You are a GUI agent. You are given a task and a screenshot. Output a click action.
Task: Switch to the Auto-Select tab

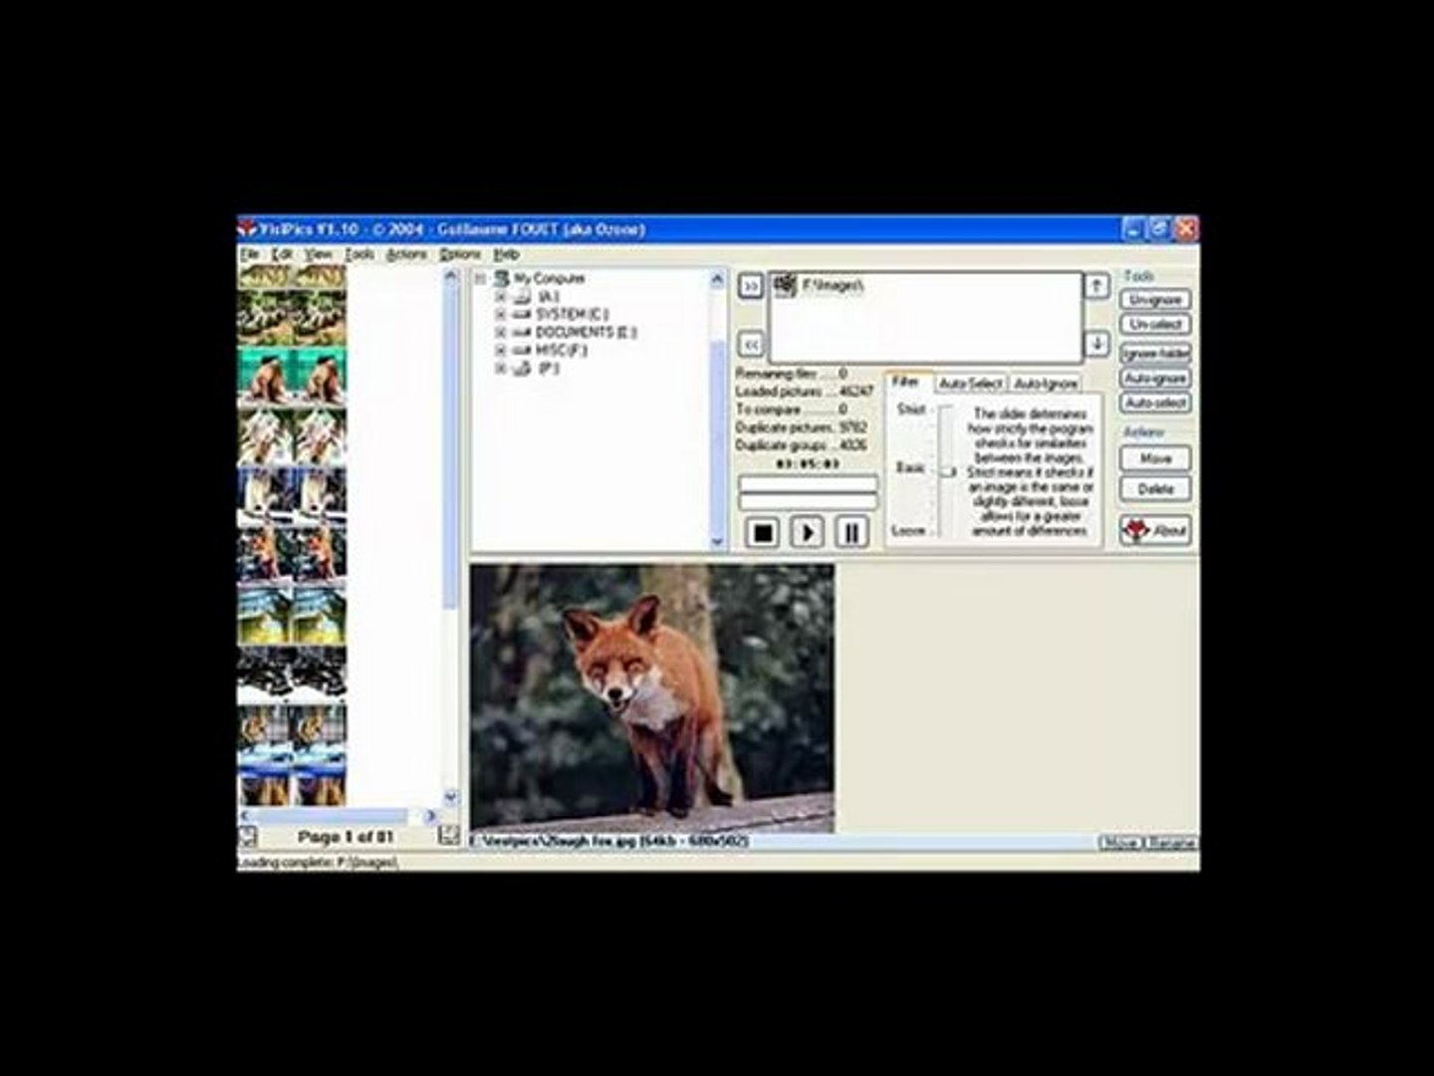971,384
